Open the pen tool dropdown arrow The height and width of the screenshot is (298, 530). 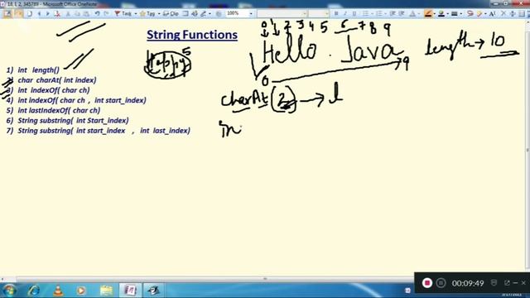(210, 14)
